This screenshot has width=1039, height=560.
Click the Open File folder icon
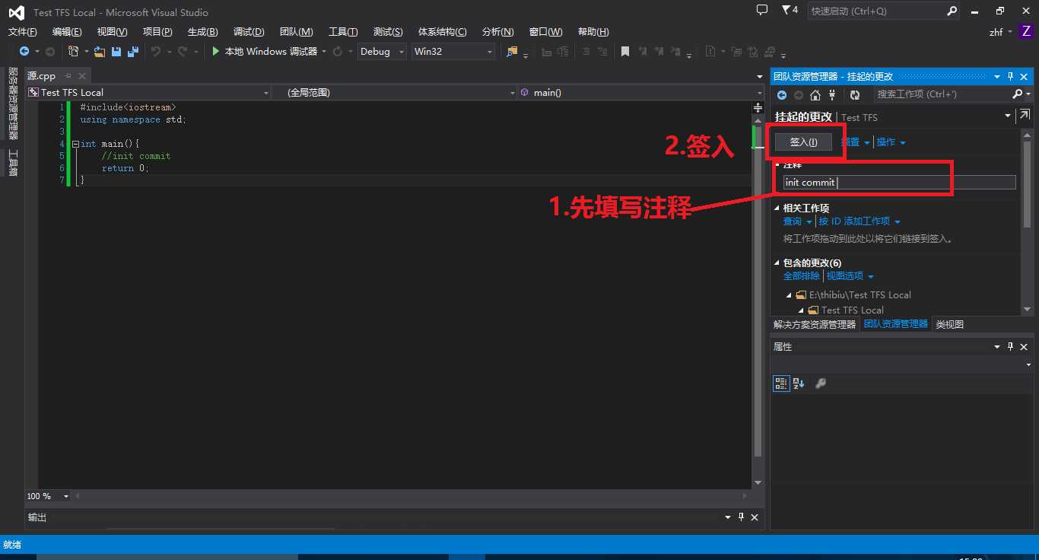pyautogui.click(x=100, y=52)
